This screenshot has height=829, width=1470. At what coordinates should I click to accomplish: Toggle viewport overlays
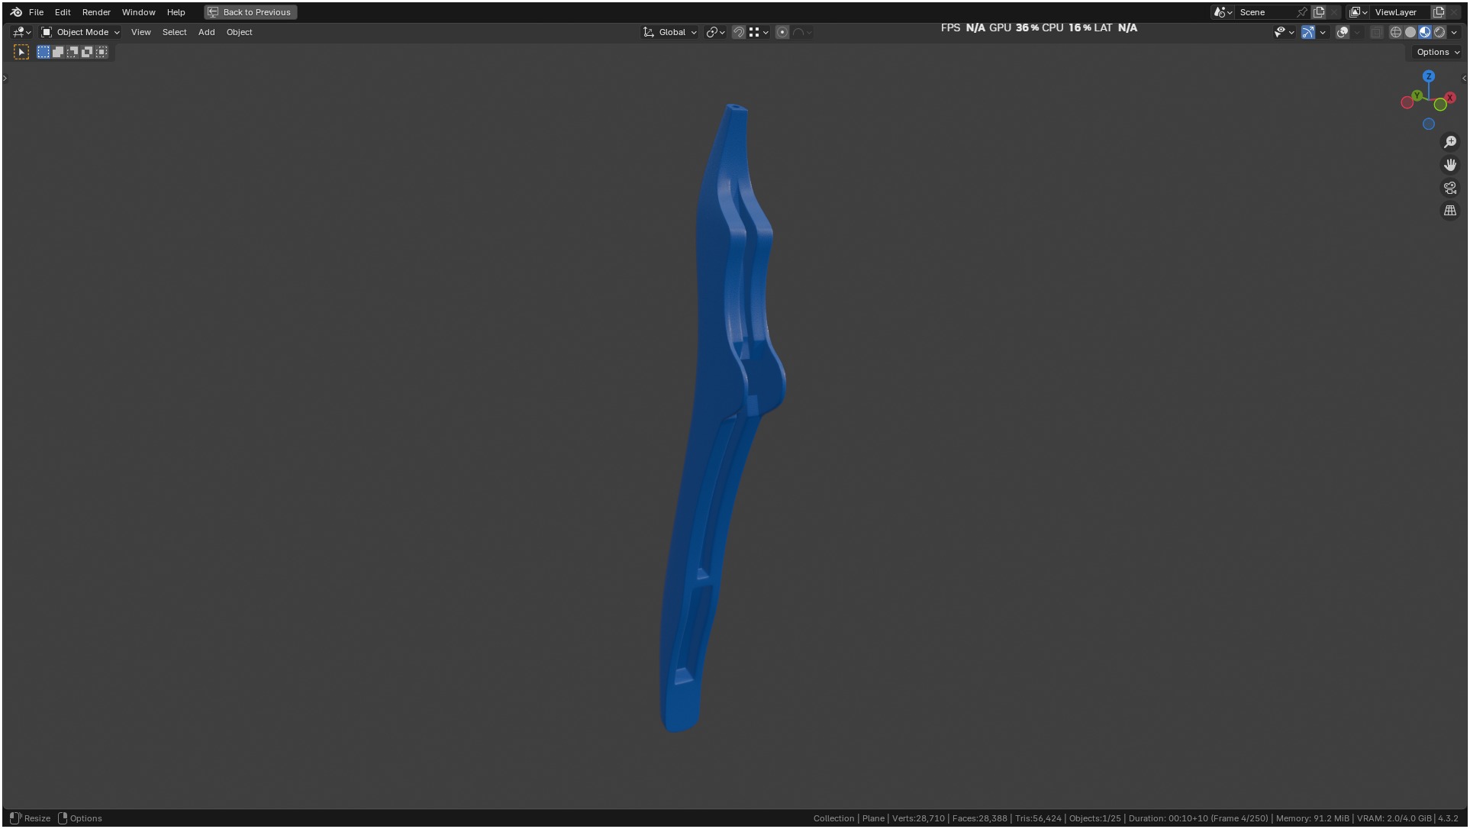pyautogui.click(x=1343, y=32)
